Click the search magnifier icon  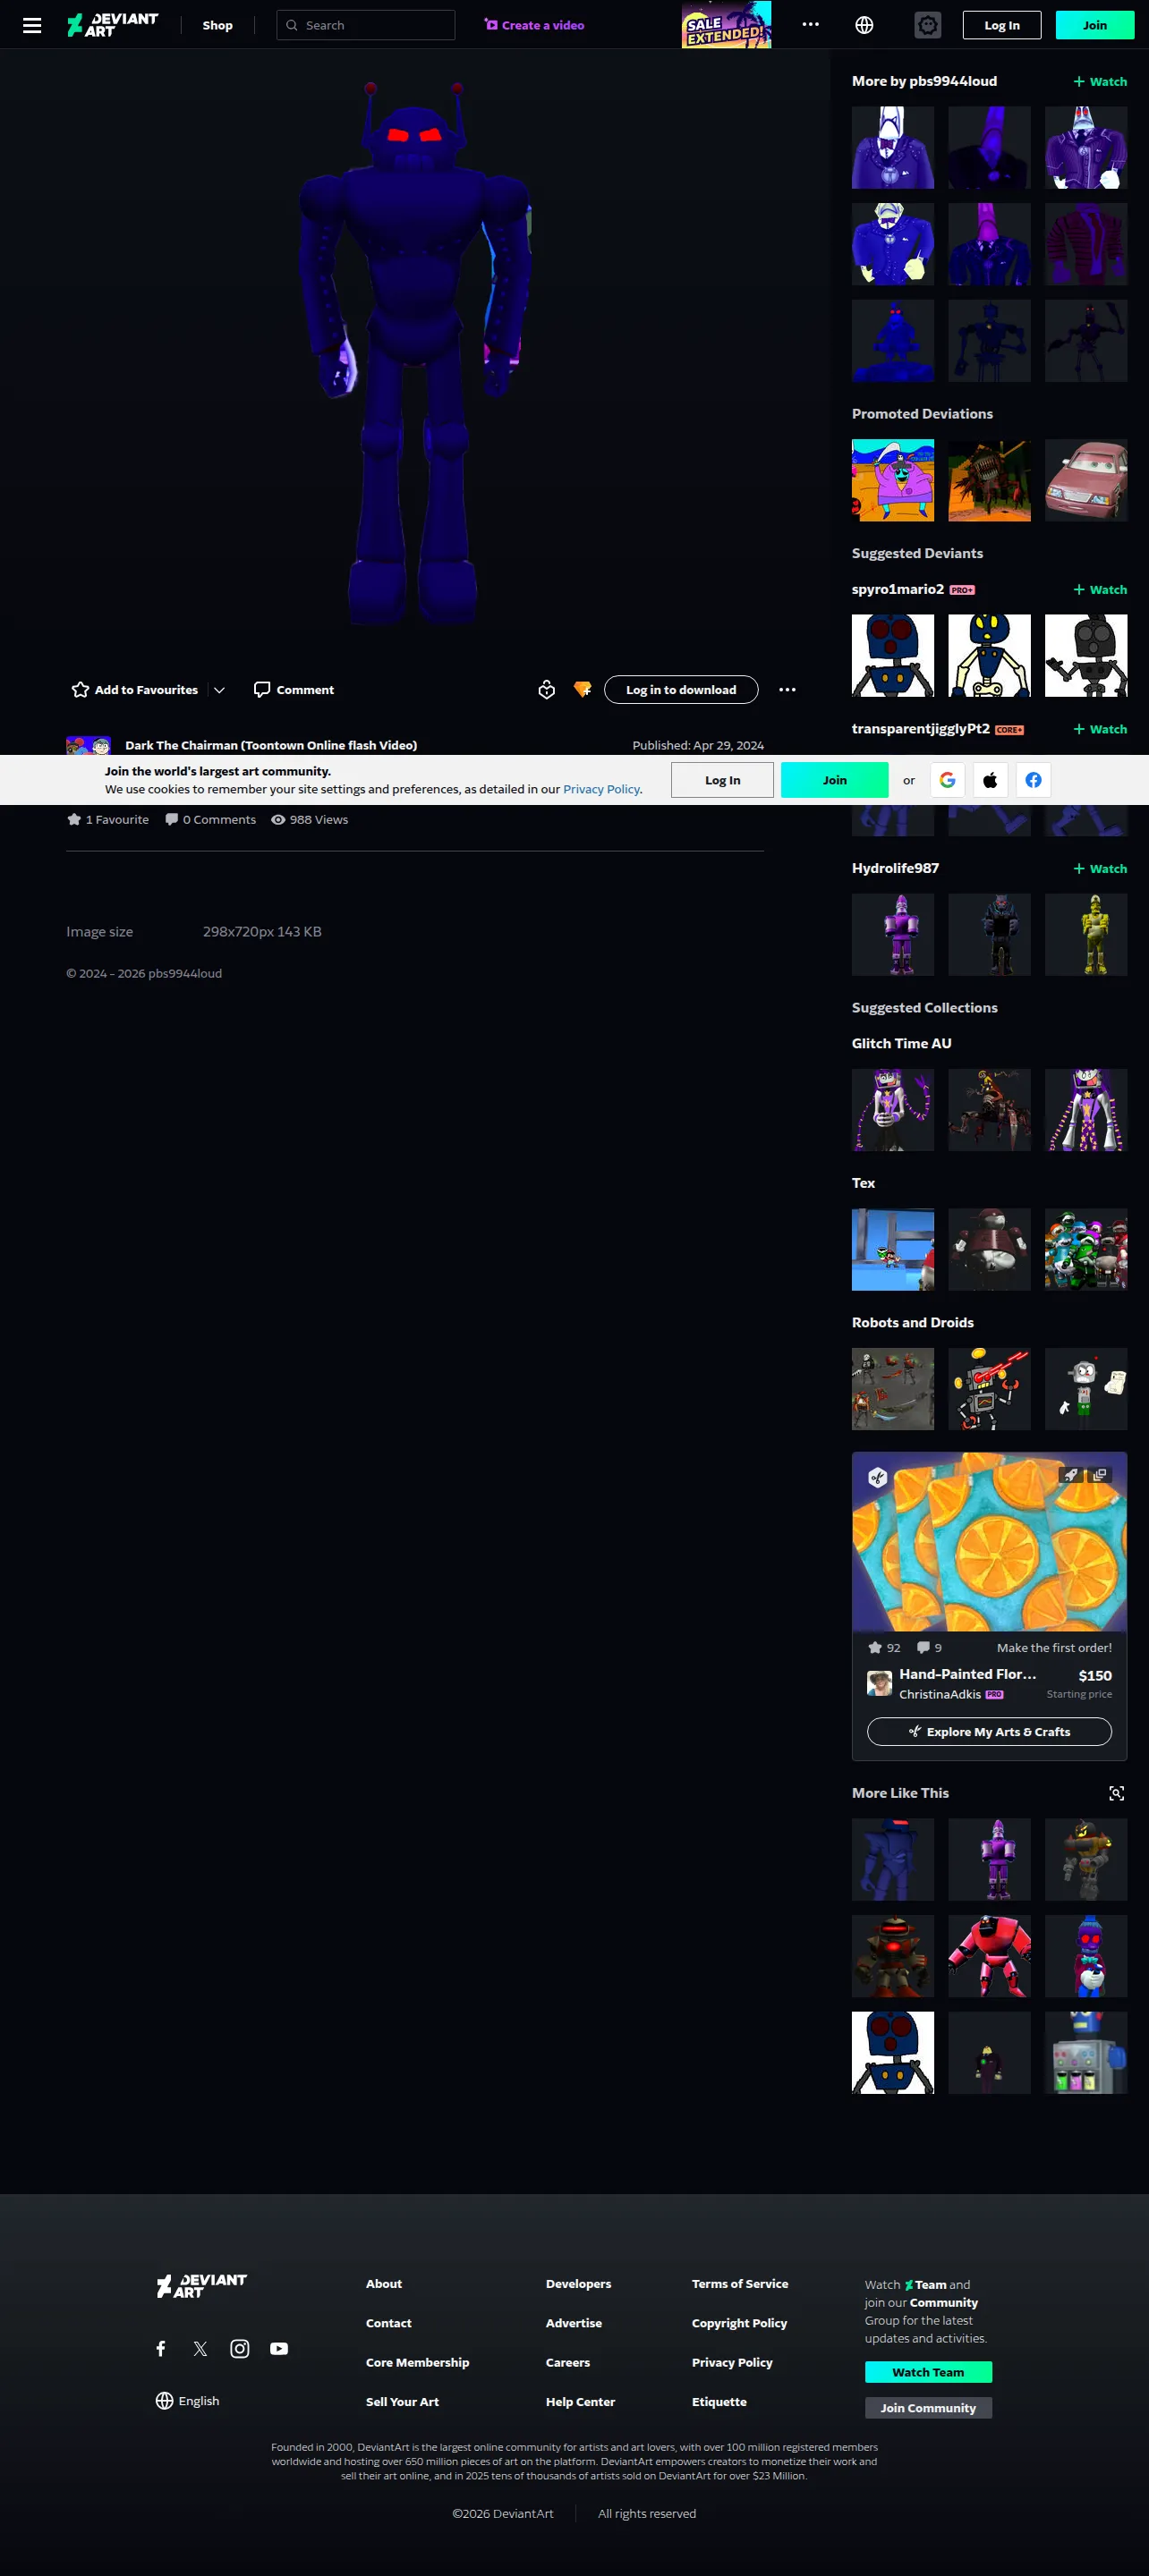tap(293, 25)
